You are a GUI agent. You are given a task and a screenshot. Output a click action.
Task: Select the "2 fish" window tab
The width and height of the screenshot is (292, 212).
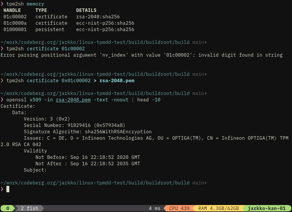point(29,208)
